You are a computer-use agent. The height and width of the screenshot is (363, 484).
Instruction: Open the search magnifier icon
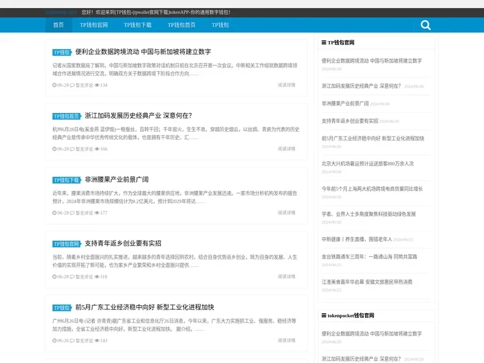pyautogui.click(x=426, y=25)
